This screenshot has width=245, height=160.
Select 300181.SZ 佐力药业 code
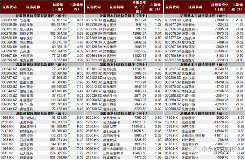pyautogui.click(x=94, y=69)
